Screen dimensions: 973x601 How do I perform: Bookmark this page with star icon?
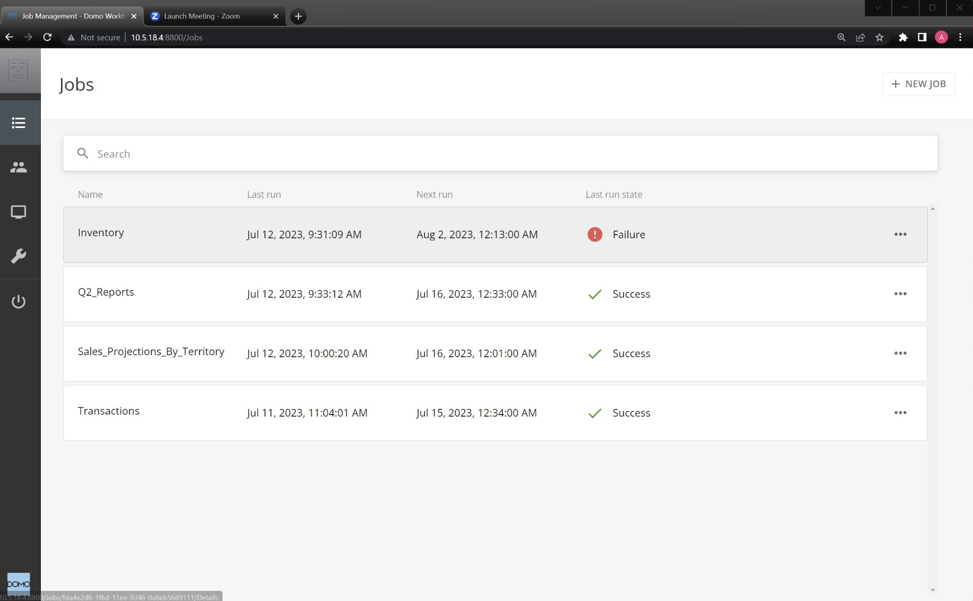[880, 37]
